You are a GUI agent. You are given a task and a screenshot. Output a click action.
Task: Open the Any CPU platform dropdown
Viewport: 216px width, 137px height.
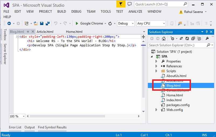tap(151, 23)
